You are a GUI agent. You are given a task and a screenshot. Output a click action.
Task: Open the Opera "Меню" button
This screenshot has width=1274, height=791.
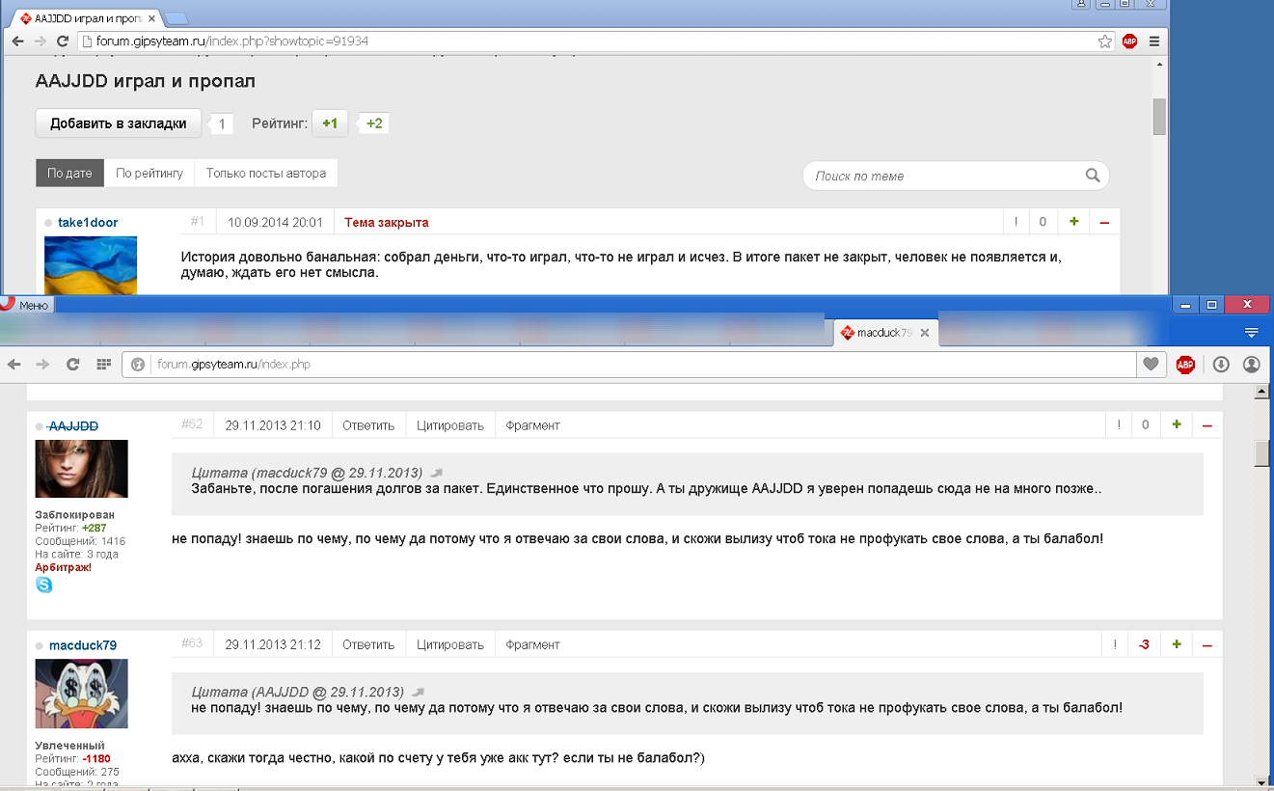(x=26, y=305)
